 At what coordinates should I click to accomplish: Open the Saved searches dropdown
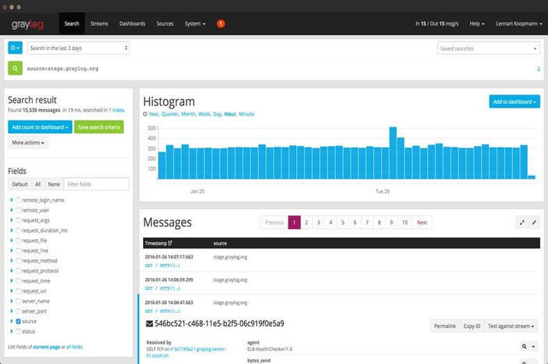[488, 48]
